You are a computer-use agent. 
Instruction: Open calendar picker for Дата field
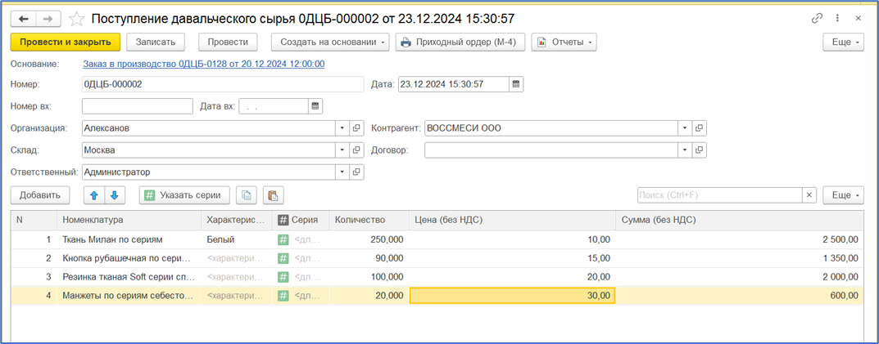pos(516,84)
